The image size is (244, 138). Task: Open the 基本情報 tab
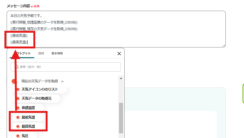(57, 53)
